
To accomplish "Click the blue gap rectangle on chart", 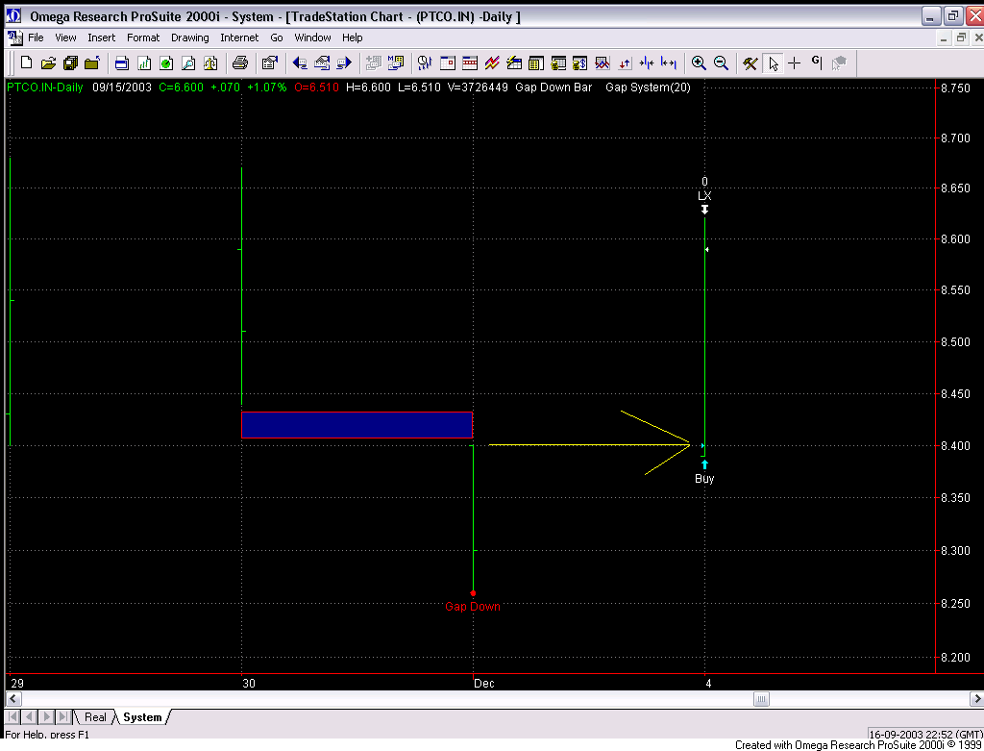I will click(357, 425).
